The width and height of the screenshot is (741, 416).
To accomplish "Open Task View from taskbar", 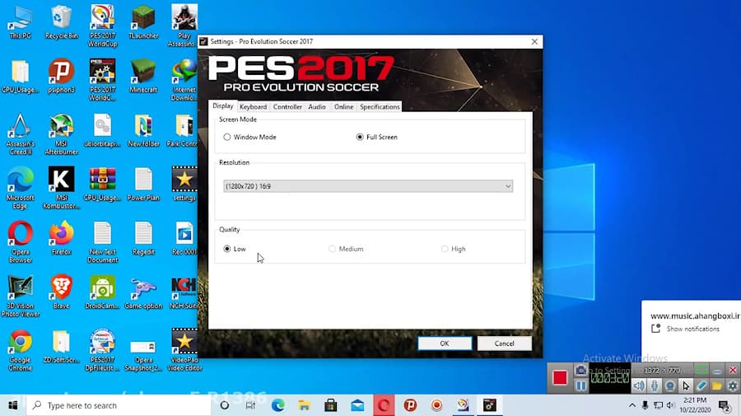I will (x=250, y=405).
